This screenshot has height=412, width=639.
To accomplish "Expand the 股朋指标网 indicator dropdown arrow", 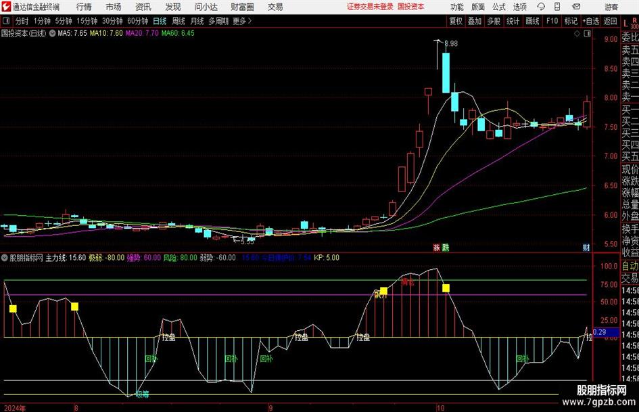I will click(5, 258).
